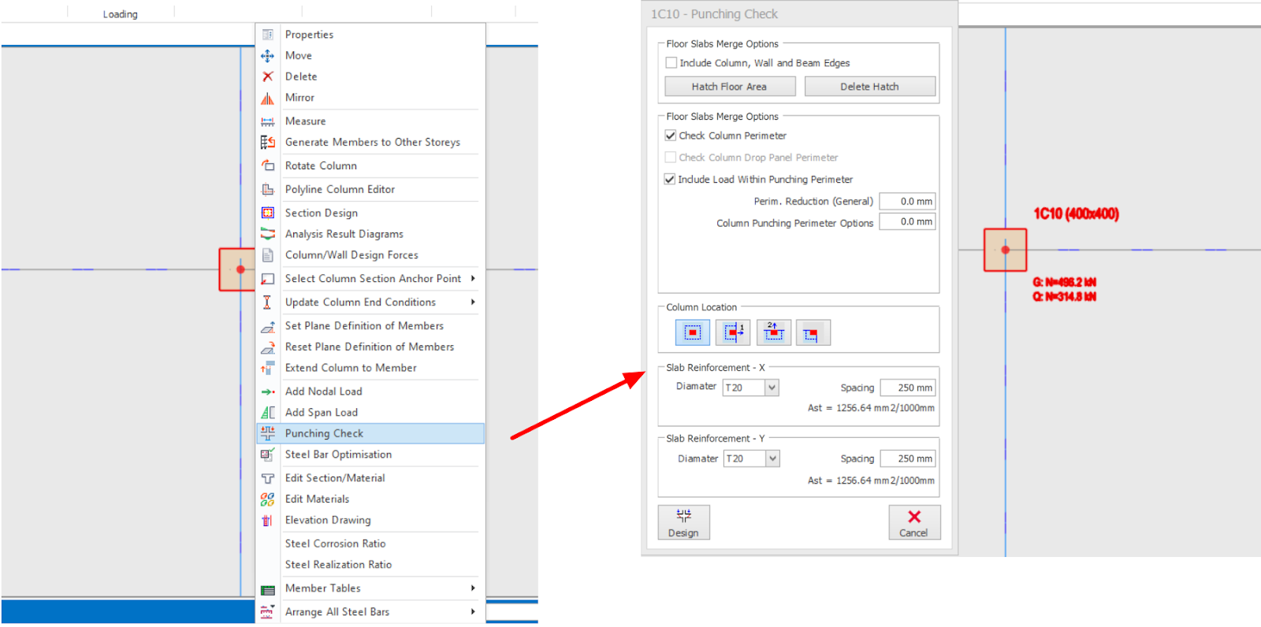The height and width of the screenshot is (627, 1261).
Task: Open Slab Reinforcement X diameter dropdown
Action: click(772, 388)
